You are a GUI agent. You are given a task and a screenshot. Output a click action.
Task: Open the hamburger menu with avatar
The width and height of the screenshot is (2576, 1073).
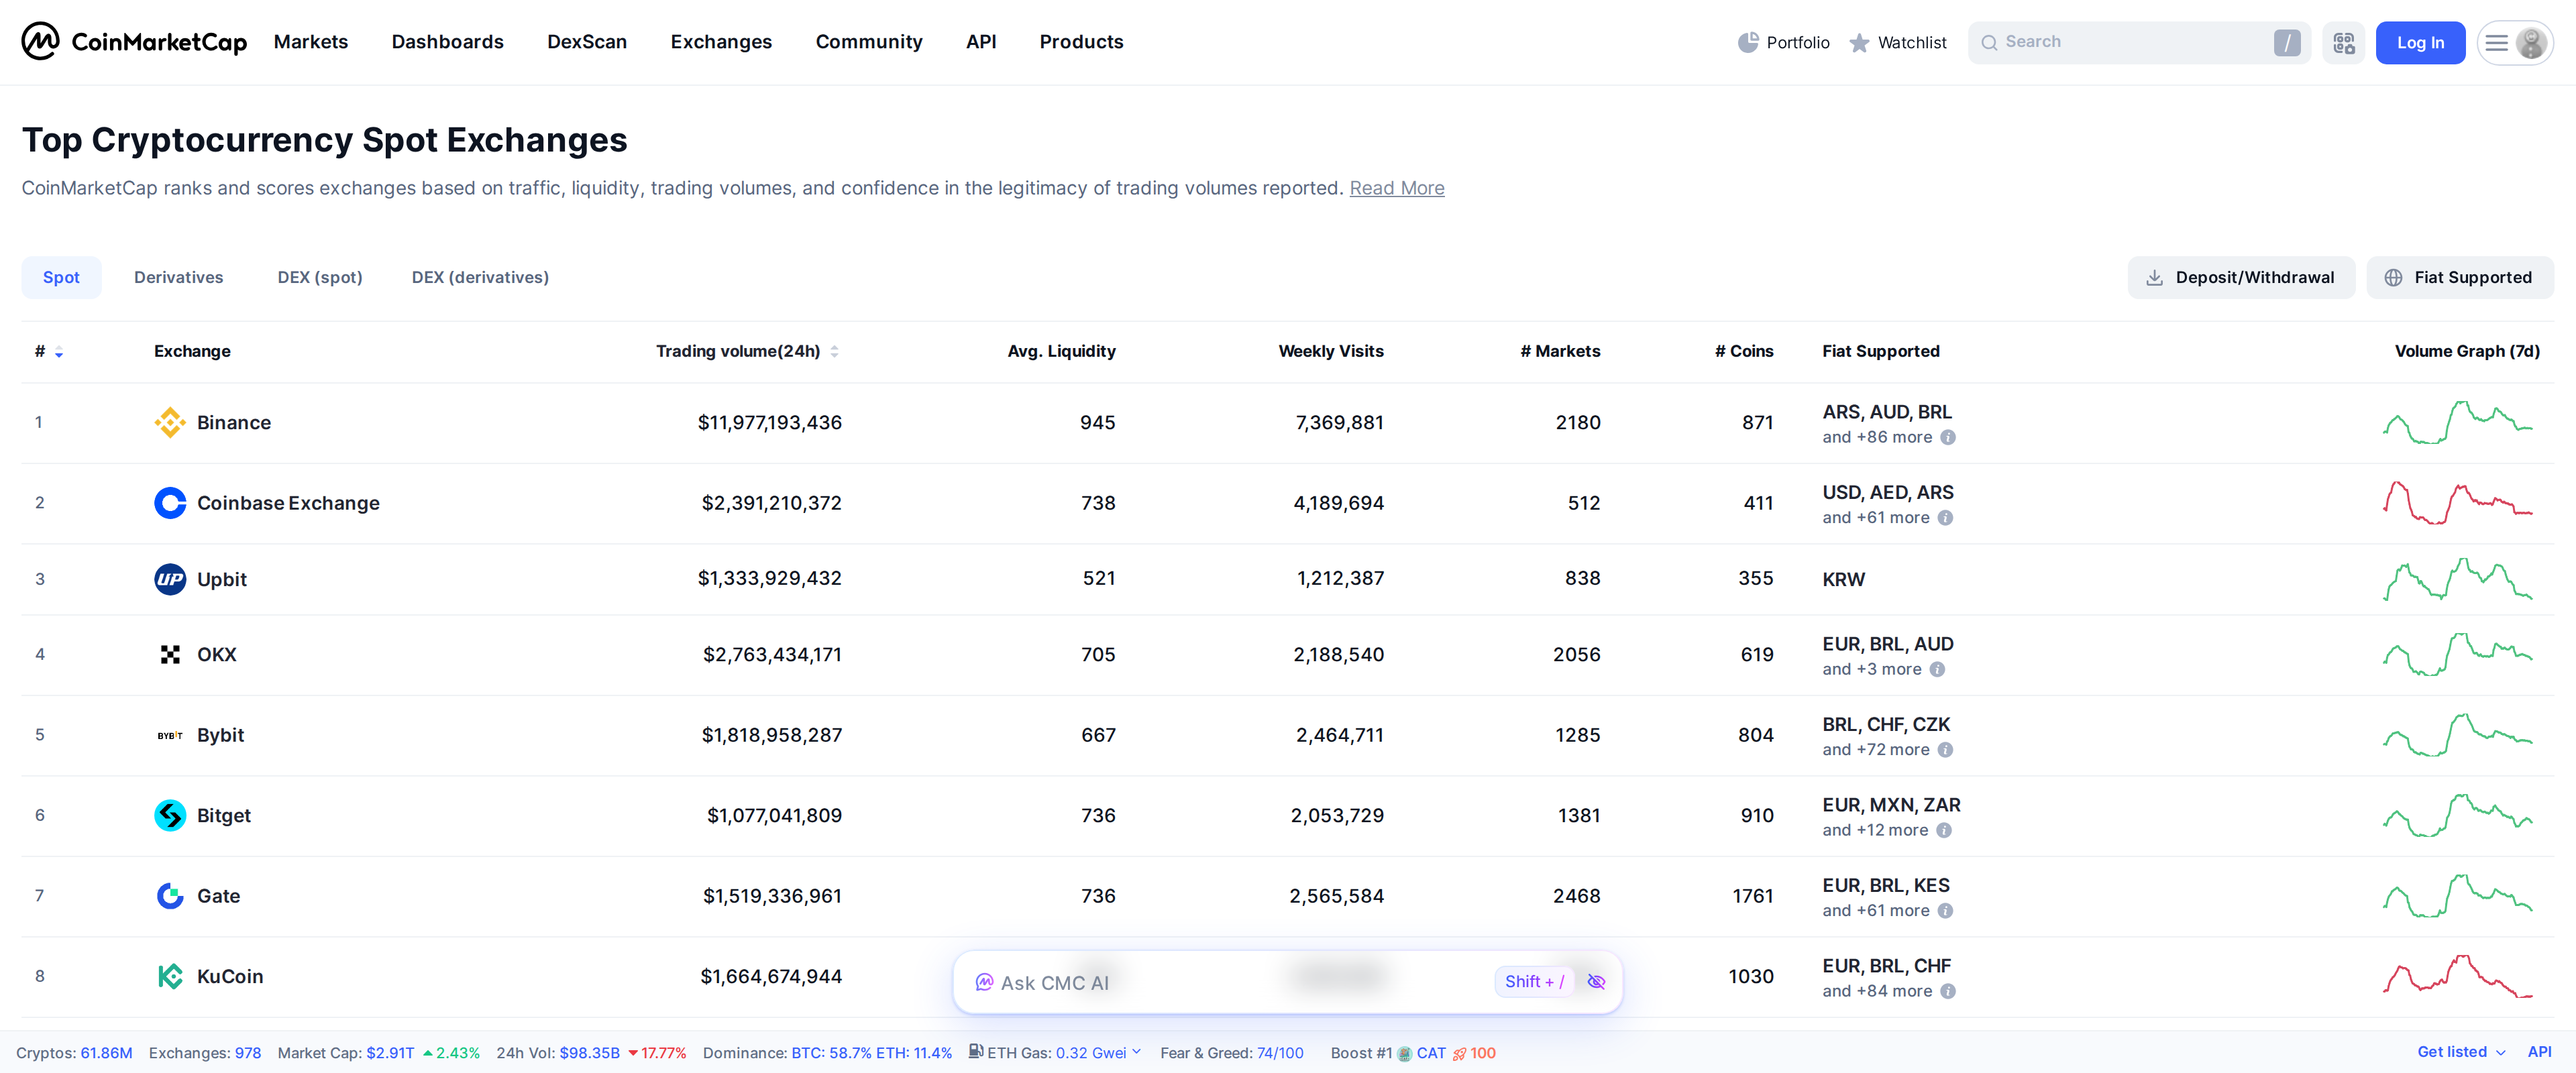[2514, 42]
